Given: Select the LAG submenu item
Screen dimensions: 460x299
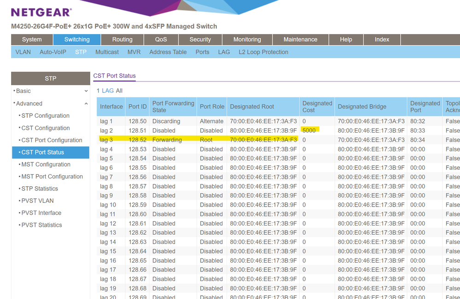Looking at the screenshot, I should [x=224, y=52].
